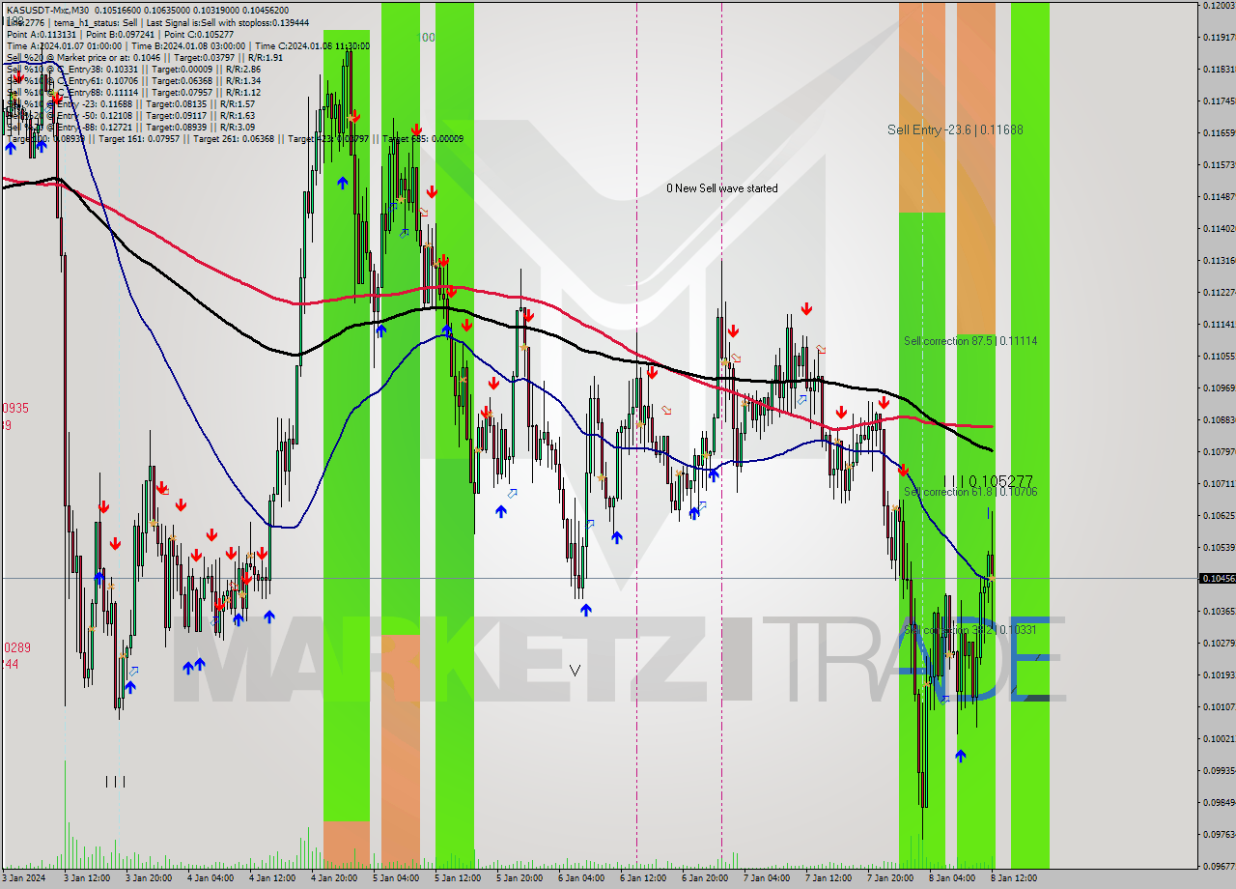Image resolution: width=1236 pixels, height=889 pixels.
Task: Click the 'Sell Entry -23.6 | 0.11688' label
Action: point(955,129)
